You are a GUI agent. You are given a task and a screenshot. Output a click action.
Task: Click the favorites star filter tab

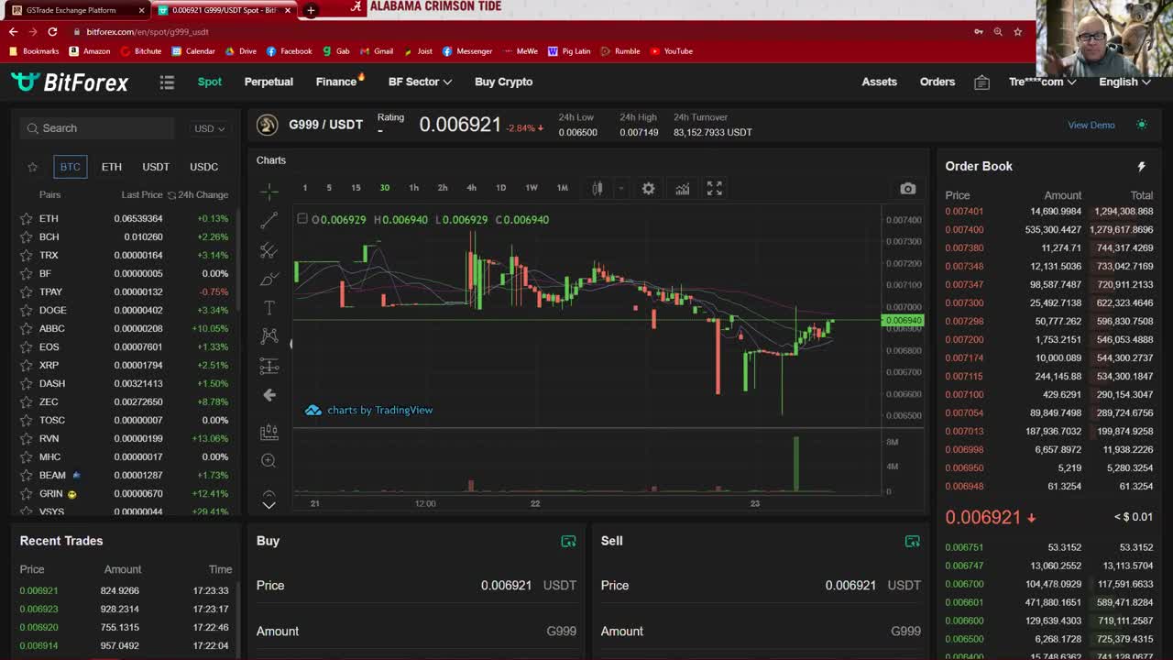coord(33,167)
